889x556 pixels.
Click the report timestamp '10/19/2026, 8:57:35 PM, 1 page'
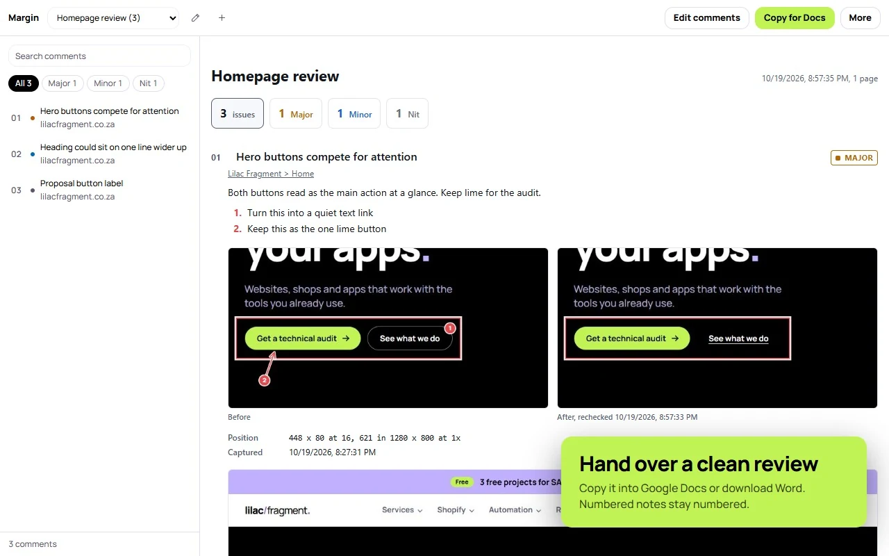[820, 79]
